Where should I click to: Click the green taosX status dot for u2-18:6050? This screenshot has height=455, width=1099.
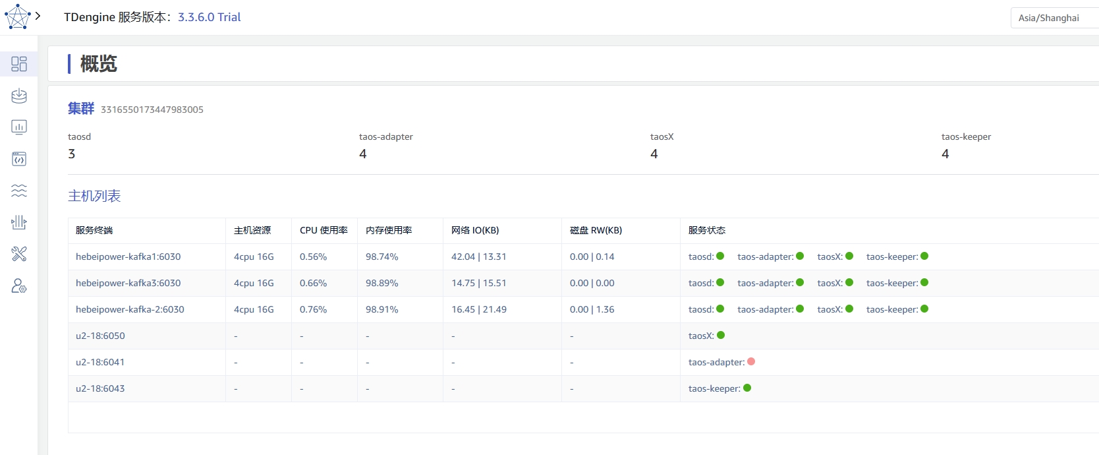[x=721, y=335]
